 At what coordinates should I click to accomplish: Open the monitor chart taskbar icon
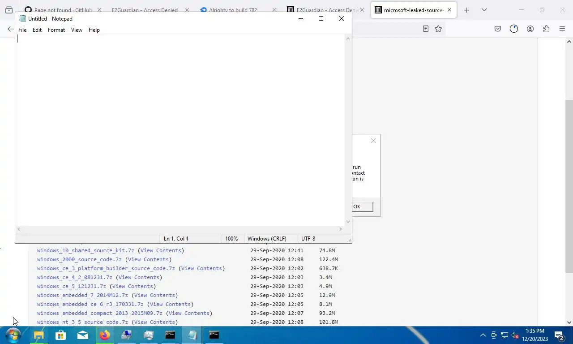pyautogui.click(x=148, y=335)
